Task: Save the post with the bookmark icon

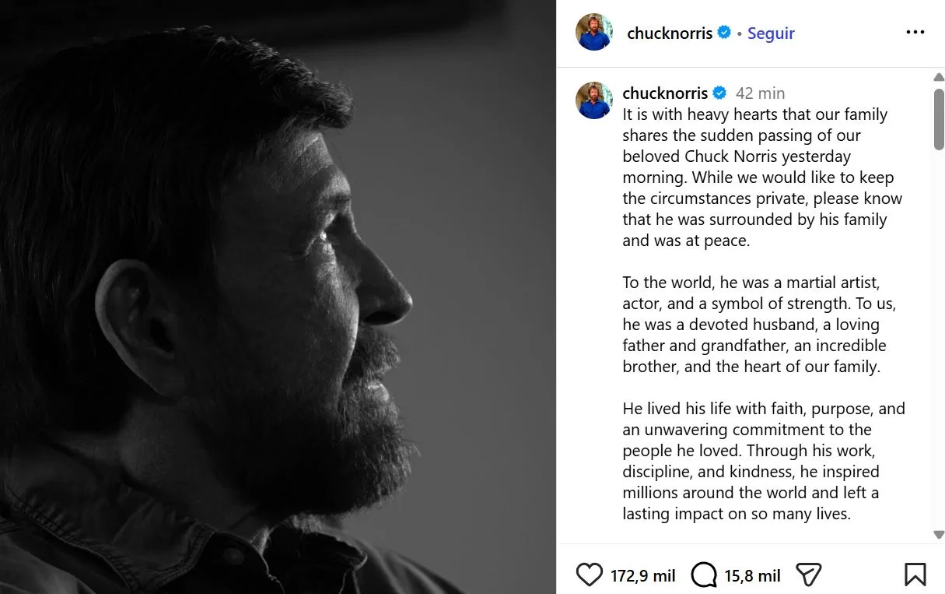Action: click(916, 574)
